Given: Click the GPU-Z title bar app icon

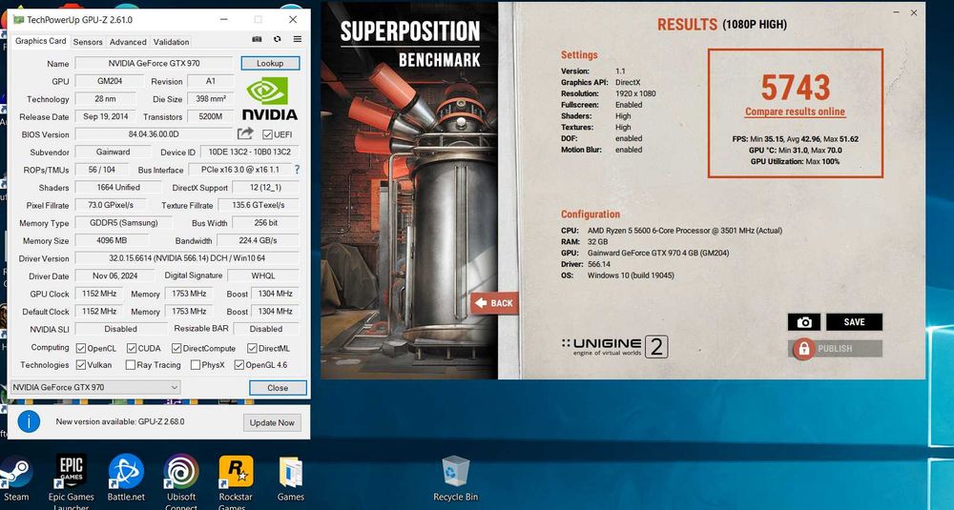Looking at the screenshot, I should click(19, 19).
